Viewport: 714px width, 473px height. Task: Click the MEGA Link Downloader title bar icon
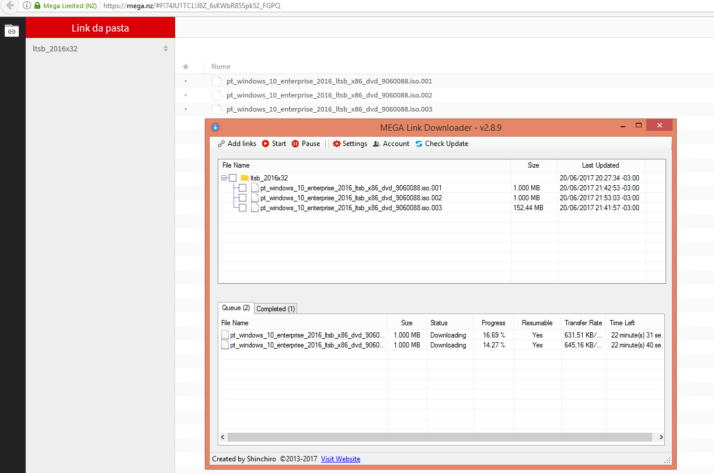pyautogui.click(x=215, y=127)
